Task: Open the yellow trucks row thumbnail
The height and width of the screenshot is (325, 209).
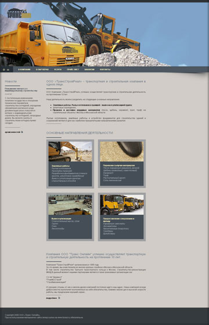Action: click(122, 205)
